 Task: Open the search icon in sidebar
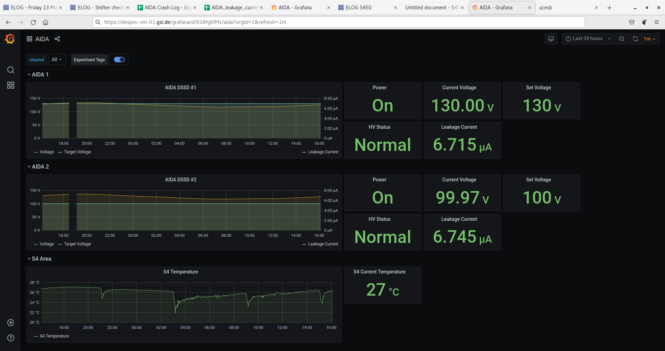pos(11,70)
